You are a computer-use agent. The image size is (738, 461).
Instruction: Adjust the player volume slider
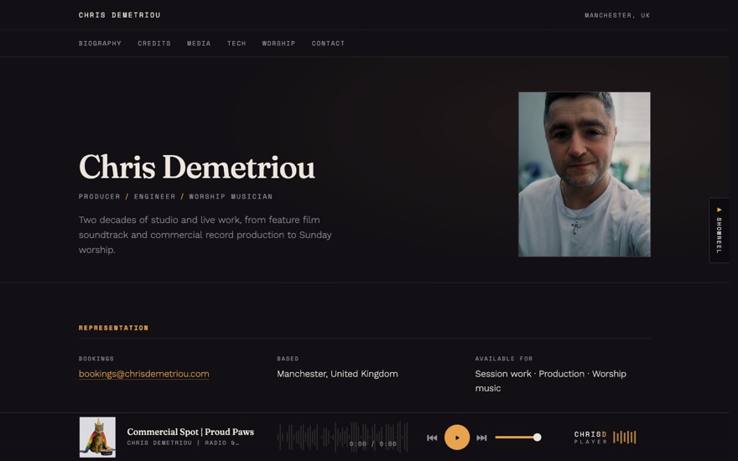[517, 437]
